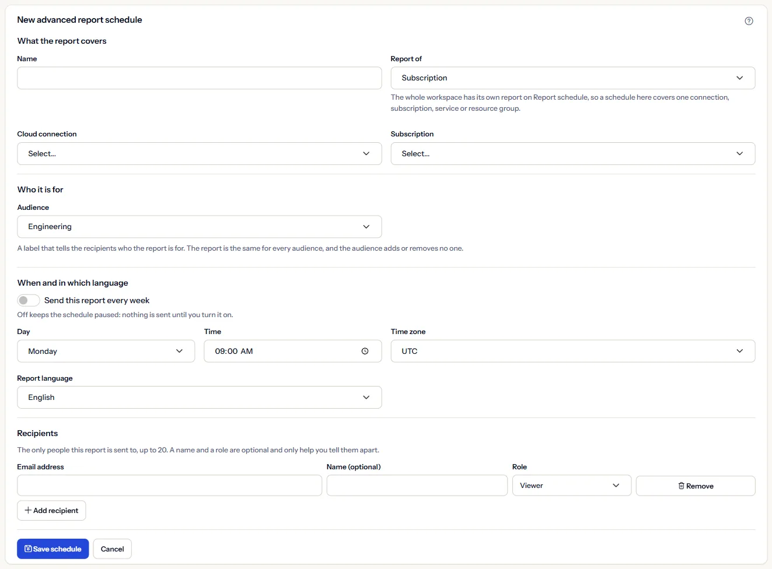Click the recipient Name (optional) field

tap(417, 486)
